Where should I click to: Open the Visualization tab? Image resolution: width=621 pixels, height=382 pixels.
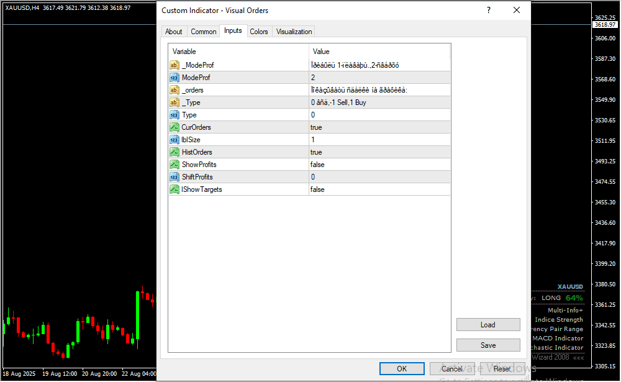[294, 32]
